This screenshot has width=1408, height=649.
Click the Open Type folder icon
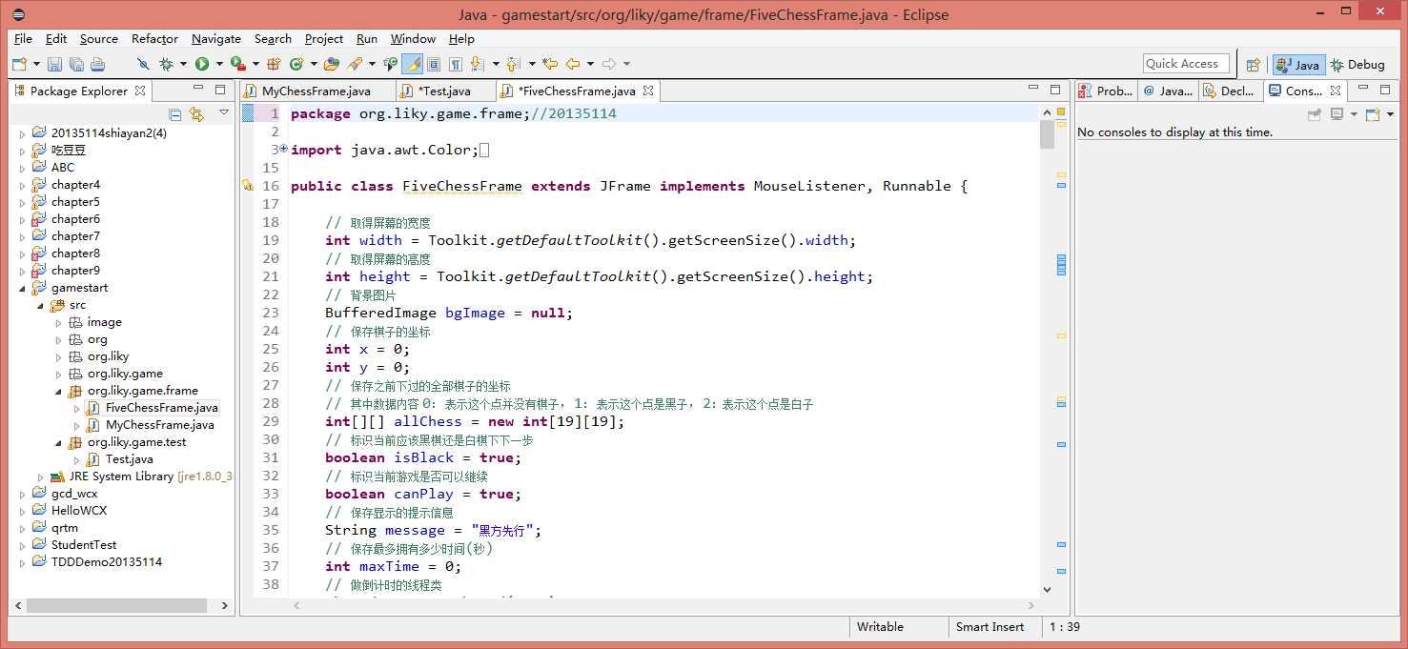[x=332, y=64]
